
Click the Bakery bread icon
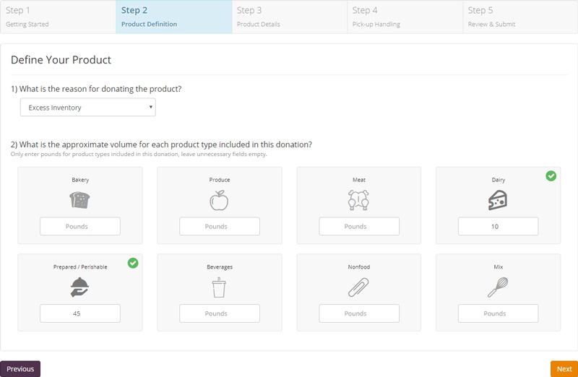(x=80, y=200)
